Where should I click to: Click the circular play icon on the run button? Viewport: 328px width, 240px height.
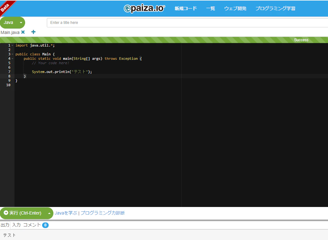click(5, 213)
